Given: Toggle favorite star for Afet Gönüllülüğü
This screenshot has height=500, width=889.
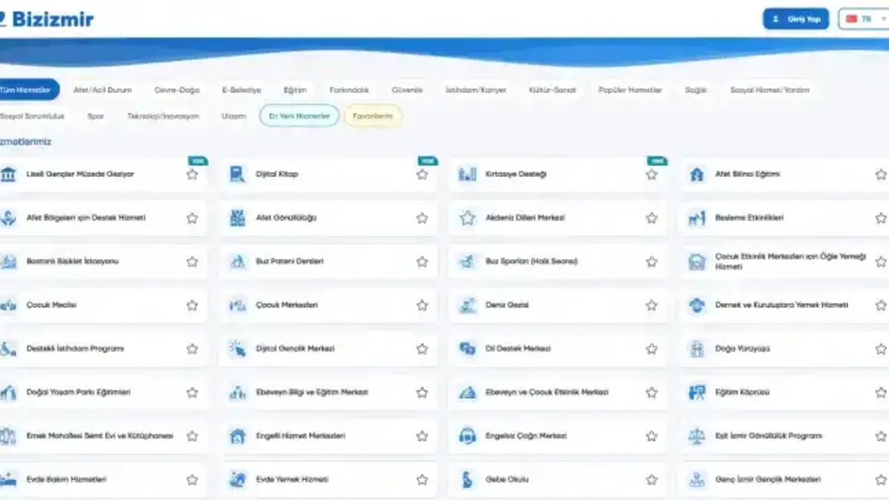Looking at the screenshot, I should 422,219.
